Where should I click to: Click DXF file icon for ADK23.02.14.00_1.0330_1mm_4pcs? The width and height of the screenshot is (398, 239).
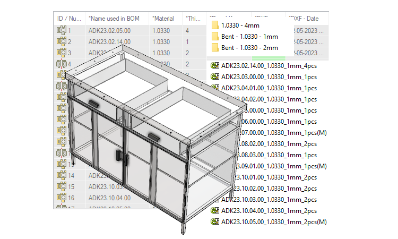pyautogui.click(x=215, y=66)
